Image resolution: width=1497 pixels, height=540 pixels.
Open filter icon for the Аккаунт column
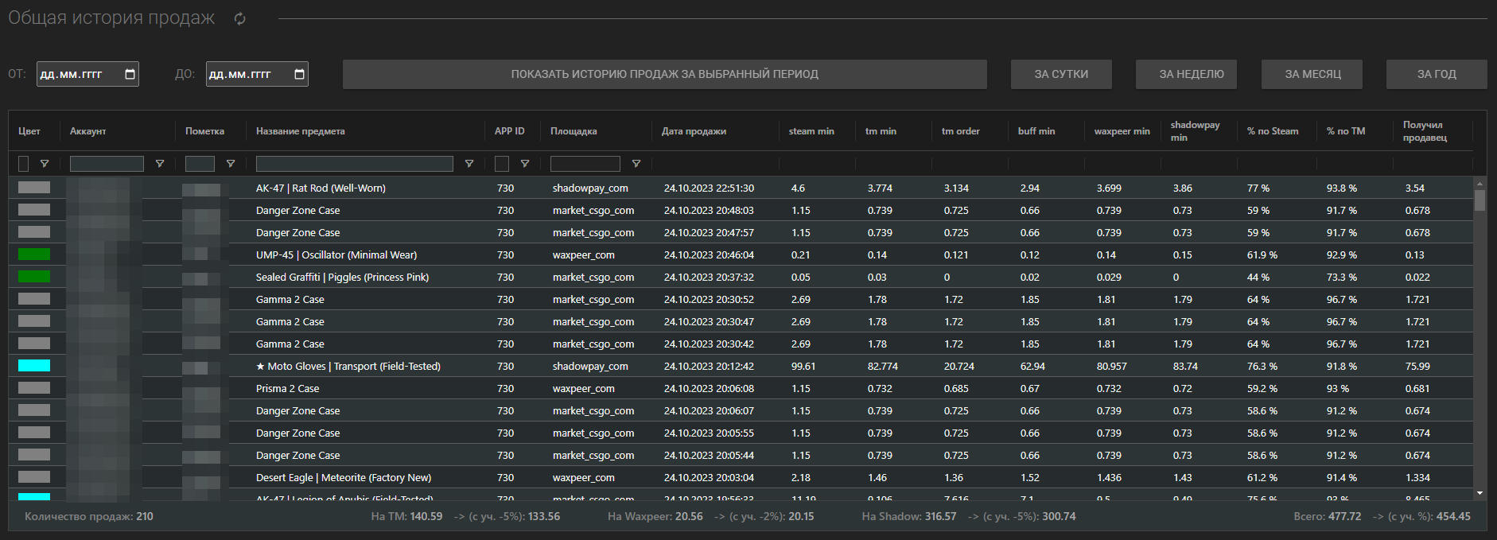[x=160, y=164]
